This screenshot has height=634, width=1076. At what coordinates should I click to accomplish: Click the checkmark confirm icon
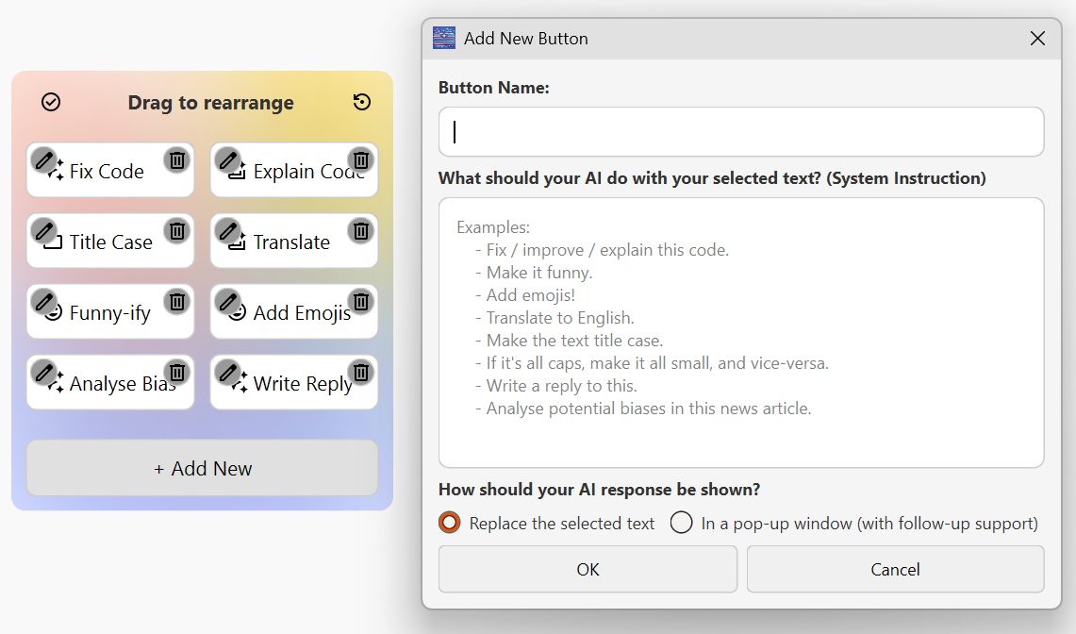51,102
